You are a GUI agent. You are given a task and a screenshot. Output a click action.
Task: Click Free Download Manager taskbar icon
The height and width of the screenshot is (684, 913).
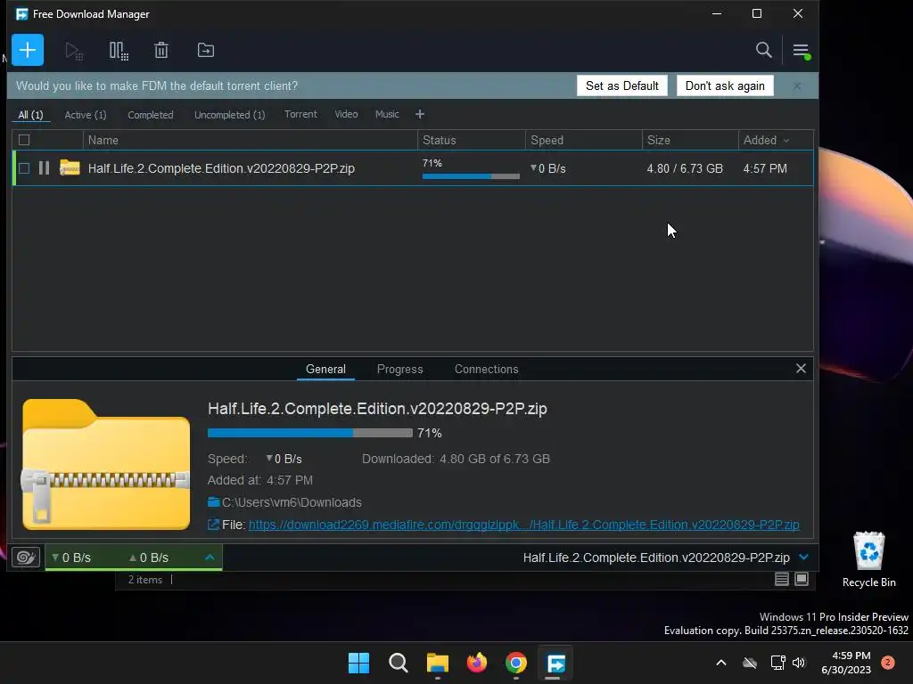point(555,663)
